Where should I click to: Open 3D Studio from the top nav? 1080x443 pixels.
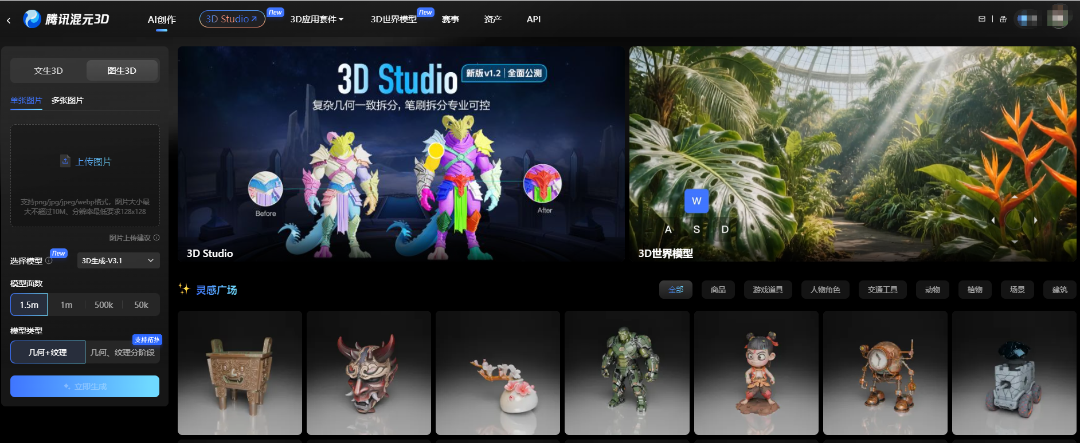pyautogui.click(x=232, y=19)
